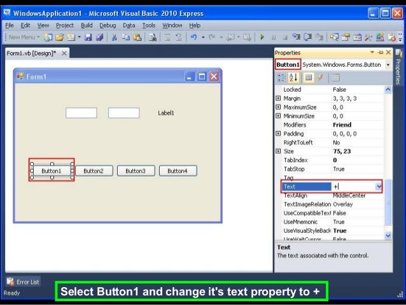The image size is (406, 305).
Task: Open the Add New Item dropdown arrow
Action: [x=80, y=38]
